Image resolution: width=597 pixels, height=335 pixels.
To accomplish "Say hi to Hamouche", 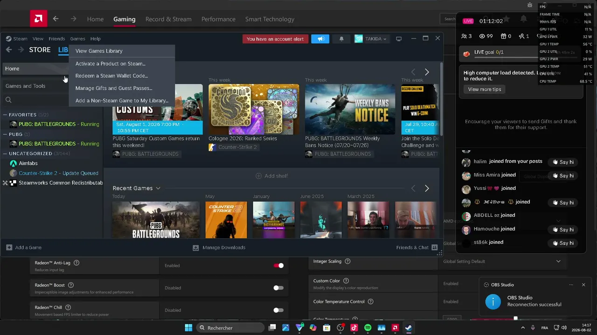I will pyautogui.click(x=562, y=229).
